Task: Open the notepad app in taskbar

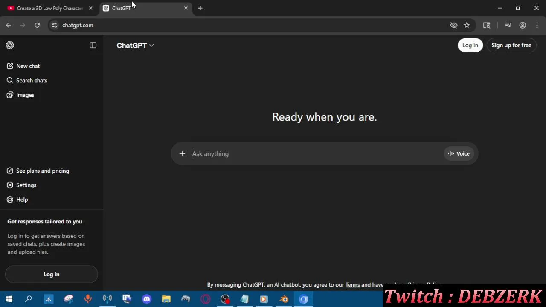Action: pos(244,299)
